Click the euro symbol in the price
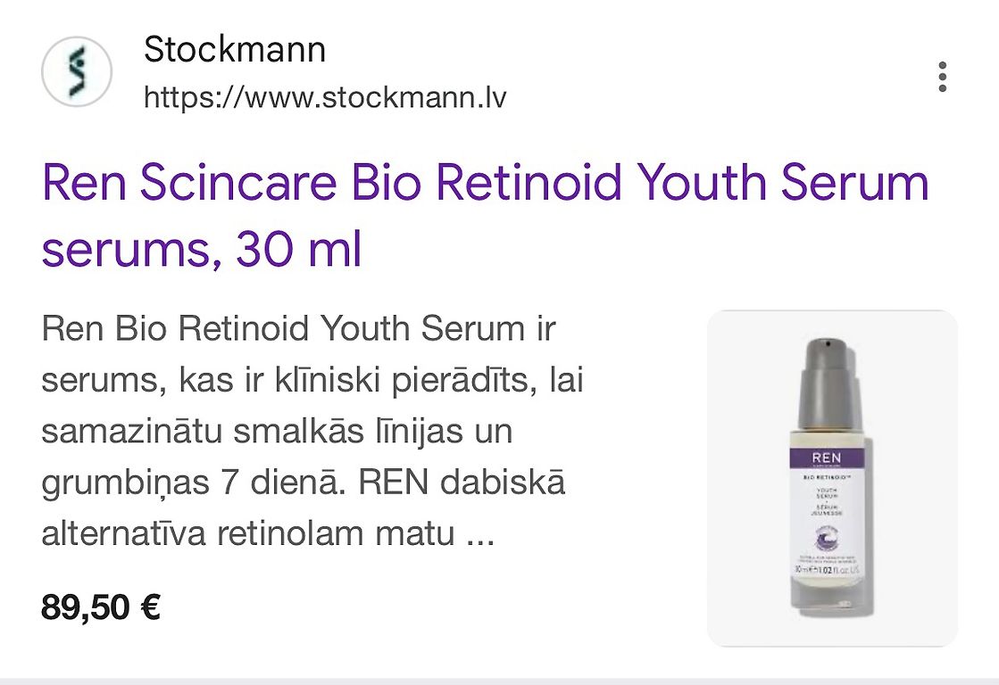The width and height of the screenshot is (999, 685). 150,607
